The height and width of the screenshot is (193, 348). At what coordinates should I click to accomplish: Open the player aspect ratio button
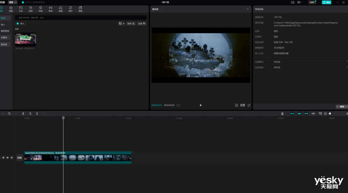tap(243, 105)
